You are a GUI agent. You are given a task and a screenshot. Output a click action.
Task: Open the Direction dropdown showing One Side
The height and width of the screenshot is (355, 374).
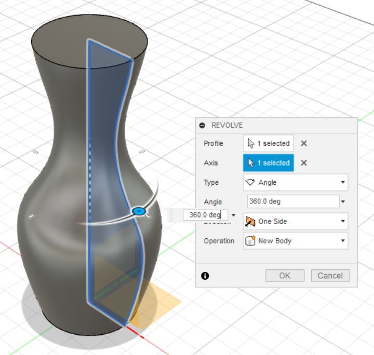(296, 221)
